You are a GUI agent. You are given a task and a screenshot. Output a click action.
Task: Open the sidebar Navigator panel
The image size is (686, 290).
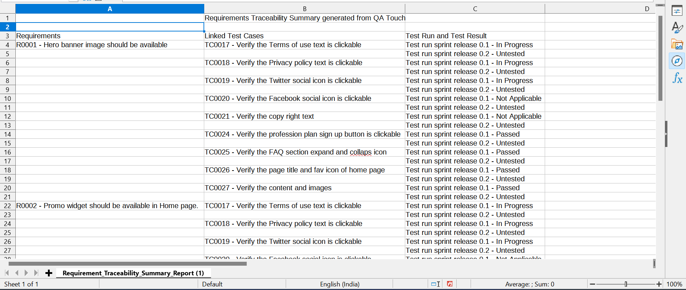coord(677,61)
